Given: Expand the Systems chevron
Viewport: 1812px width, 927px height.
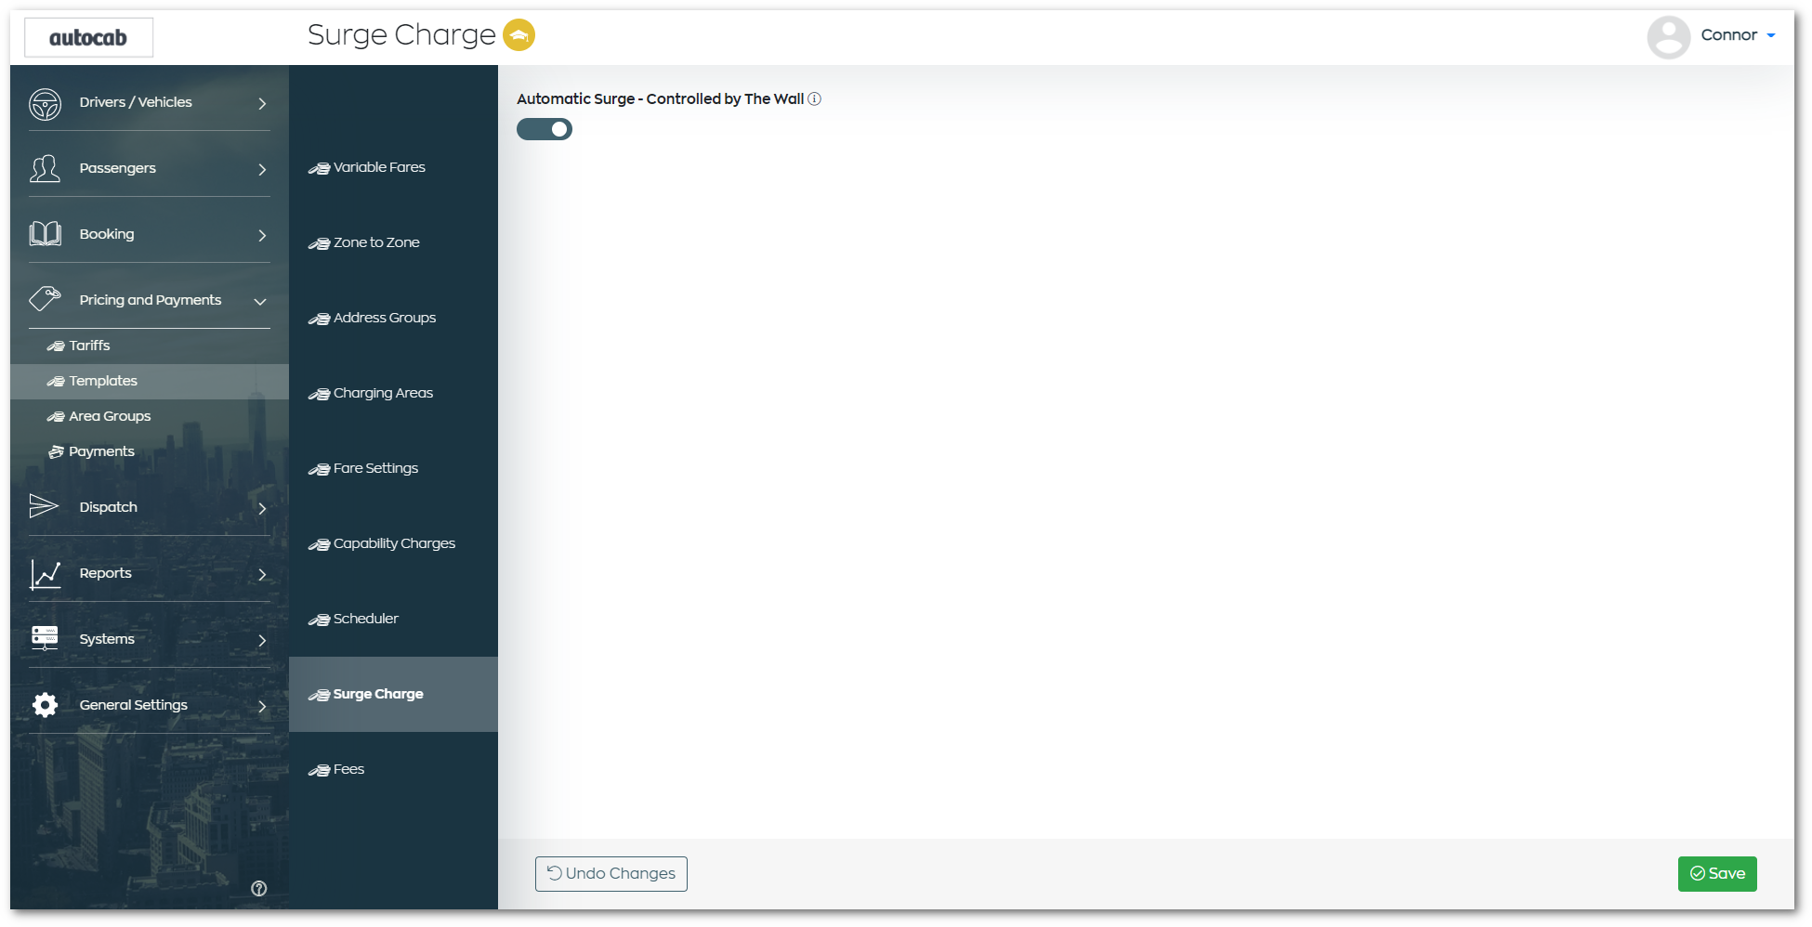Looking at the screenshot, I should click(262, 640).
